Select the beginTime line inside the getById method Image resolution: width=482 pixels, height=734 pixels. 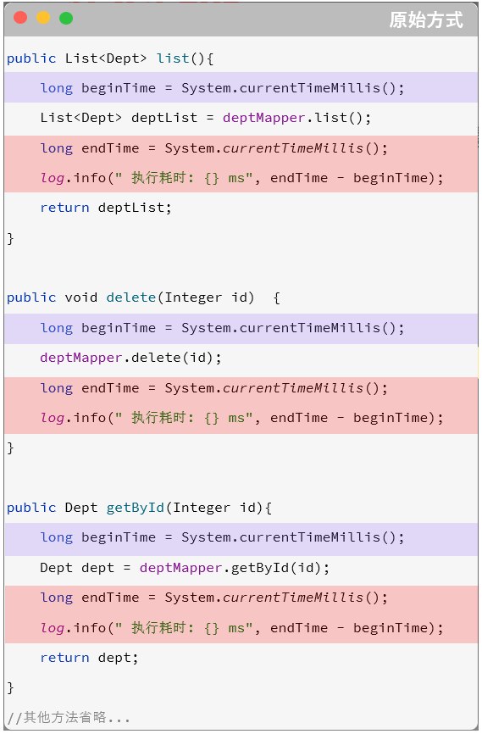(x=222, y=537)
